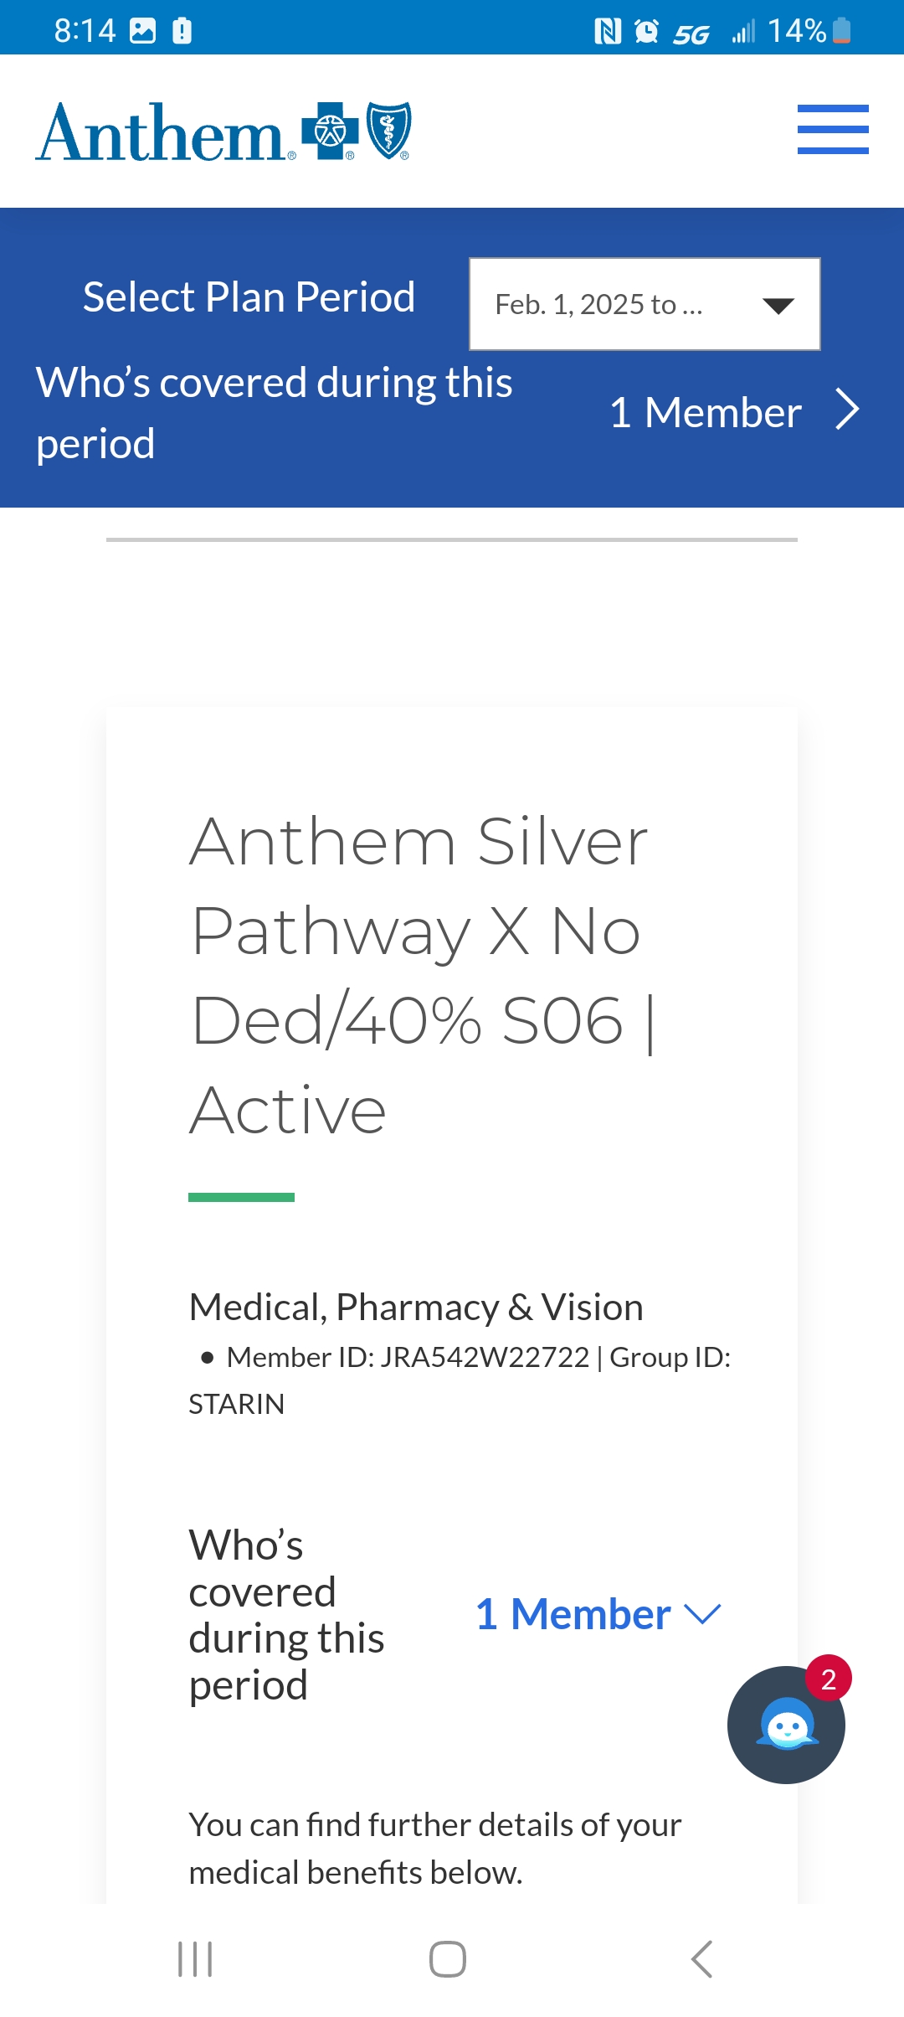
Task: Tap the battery indicator in status bar
Action: pyautogui.click(x=842, y=31)
